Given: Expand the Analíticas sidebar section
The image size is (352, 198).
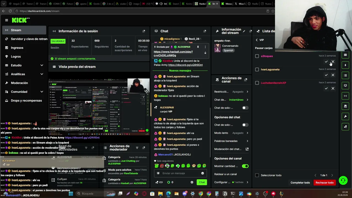Looking at the screenshot, I should pos(42,74).
